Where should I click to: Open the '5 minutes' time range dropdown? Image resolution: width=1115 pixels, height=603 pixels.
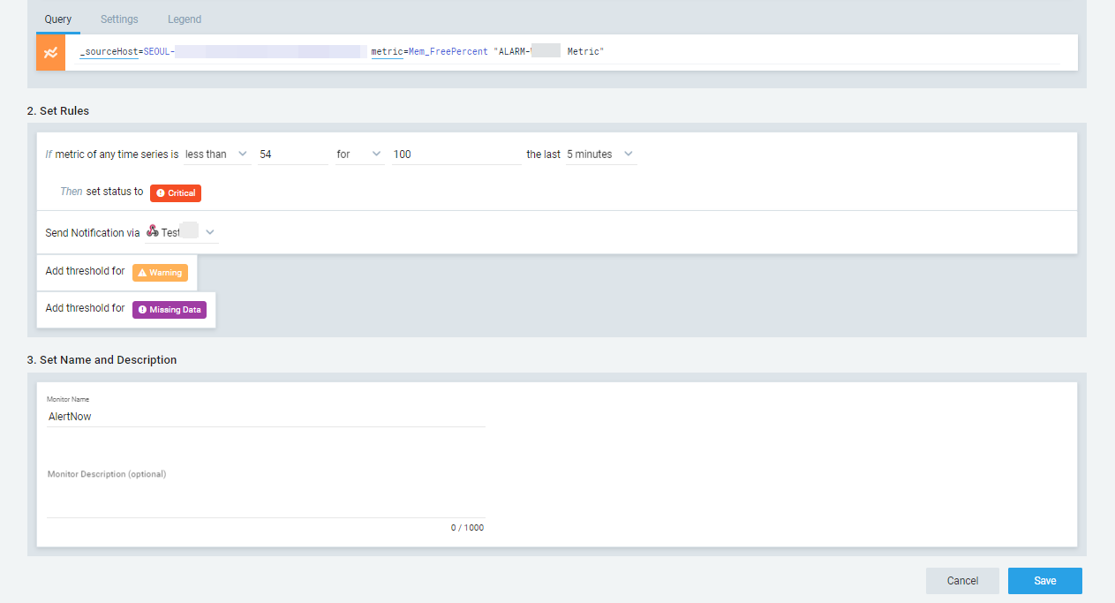[x=600, y=155]
